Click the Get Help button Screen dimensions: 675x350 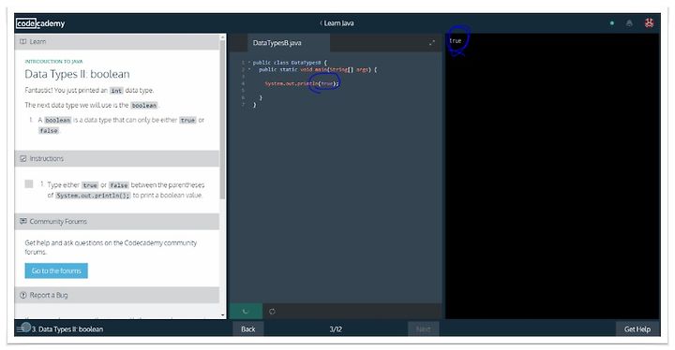pos(637,329)
